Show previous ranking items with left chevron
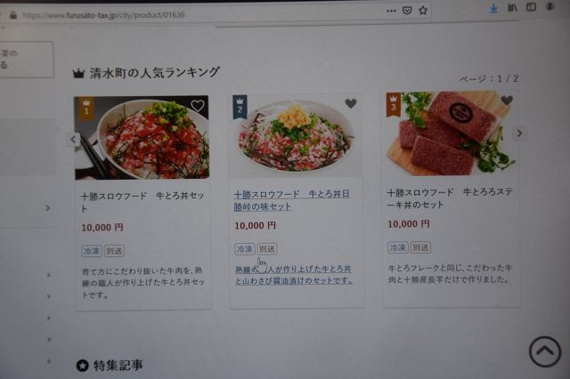Screen dimensions: 570x379 pyautogui.click(x=73, y=139)
